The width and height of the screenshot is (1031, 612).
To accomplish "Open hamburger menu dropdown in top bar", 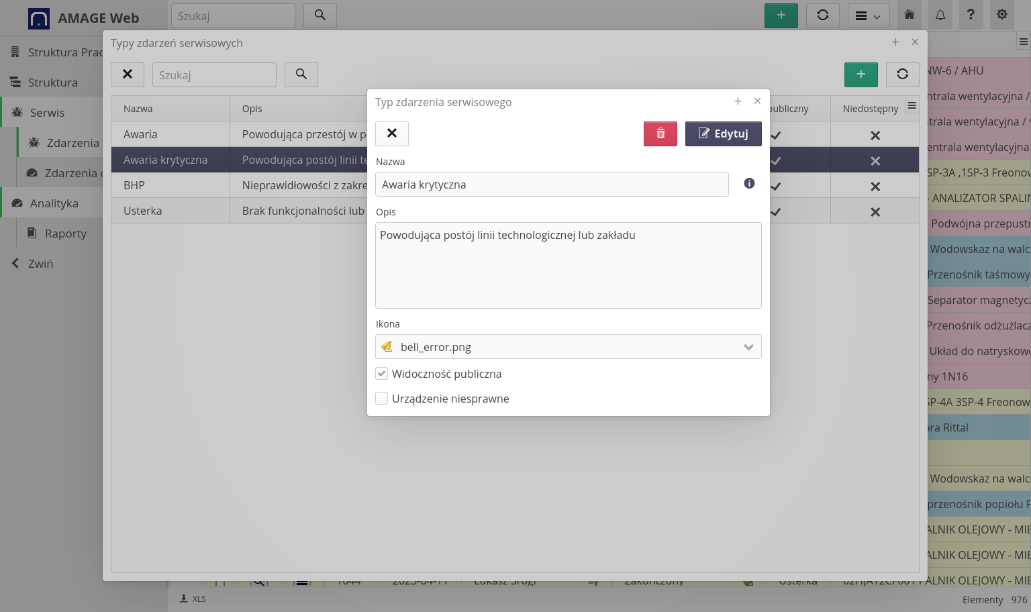I will click(869, 15).
